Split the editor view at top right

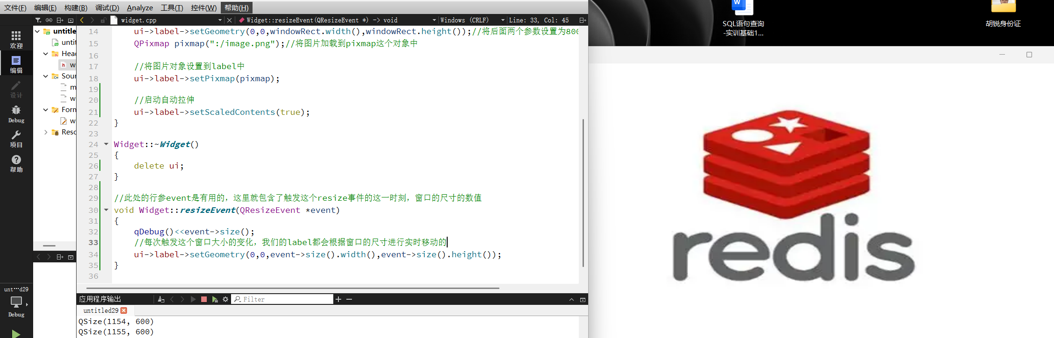(x=583, y=20)
